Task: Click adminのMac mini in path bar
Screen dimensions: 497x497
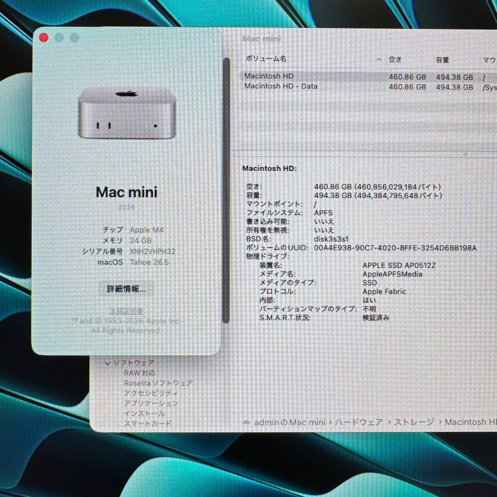Action: (x=290, y=422)
